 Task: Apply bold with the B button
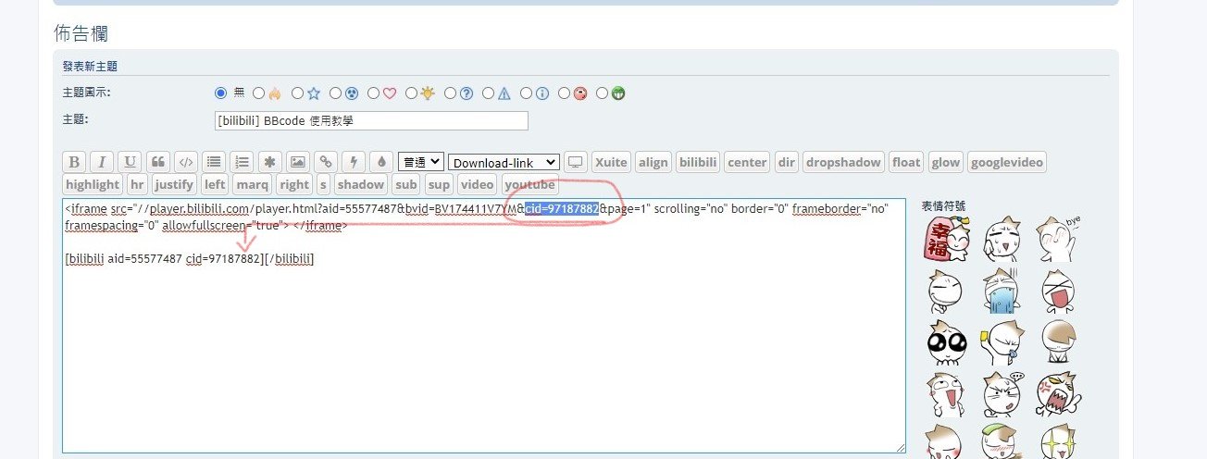tap(74, 162)
